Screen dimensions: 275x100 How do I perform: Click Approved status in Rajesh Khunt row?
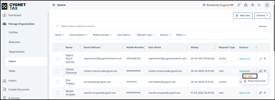245,59
